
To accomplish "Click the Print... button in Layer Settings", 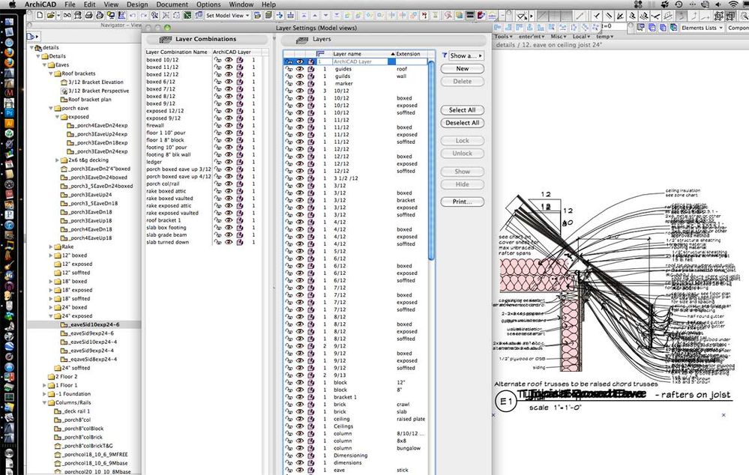I will tap(462, 202).
